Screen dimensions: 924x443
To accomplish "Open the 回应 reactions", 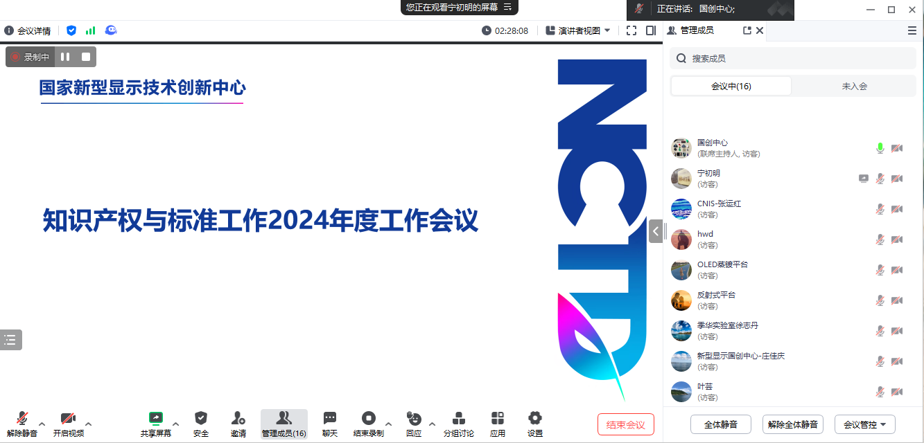I will pyautogui.click(x=414, y=424).
